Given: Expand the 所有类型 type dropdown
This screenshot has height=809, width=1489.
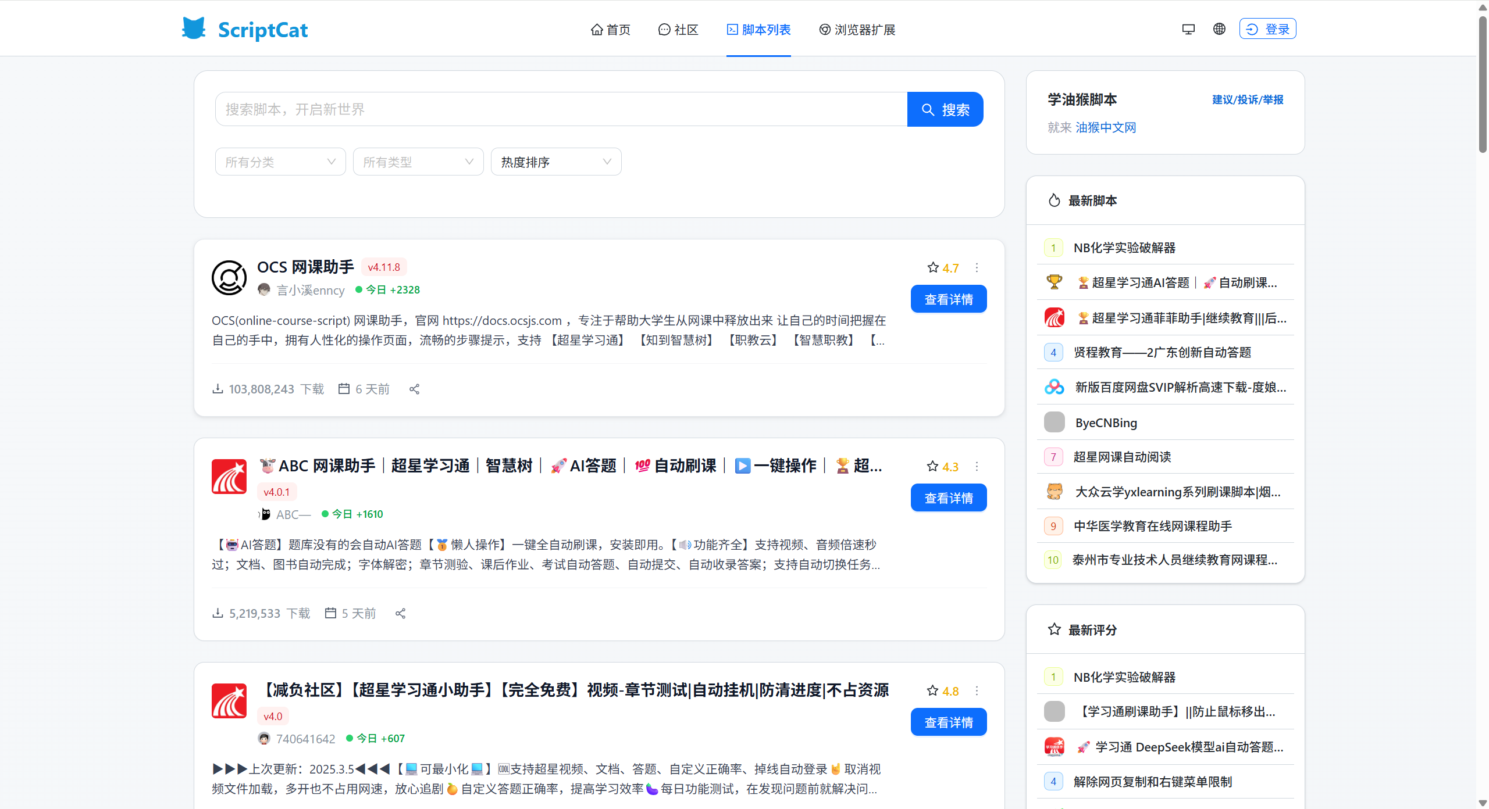Looking at the screenshot, I should click(x=418, y=162).
